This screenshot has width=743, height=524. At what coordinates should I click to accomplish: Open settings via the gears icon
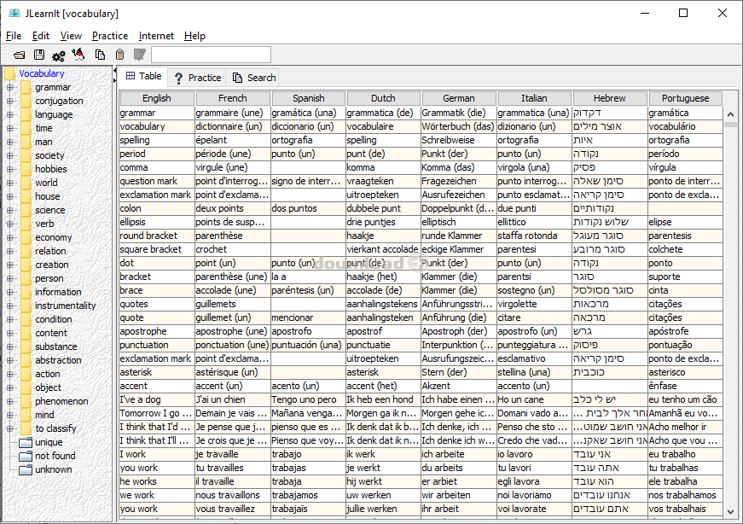[x=58, y=55]
